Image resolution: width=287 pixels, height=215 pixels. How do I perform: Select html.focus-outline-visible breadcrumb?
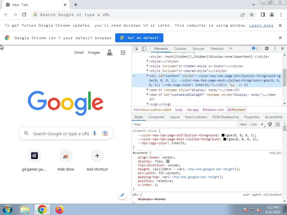(152, 110)
